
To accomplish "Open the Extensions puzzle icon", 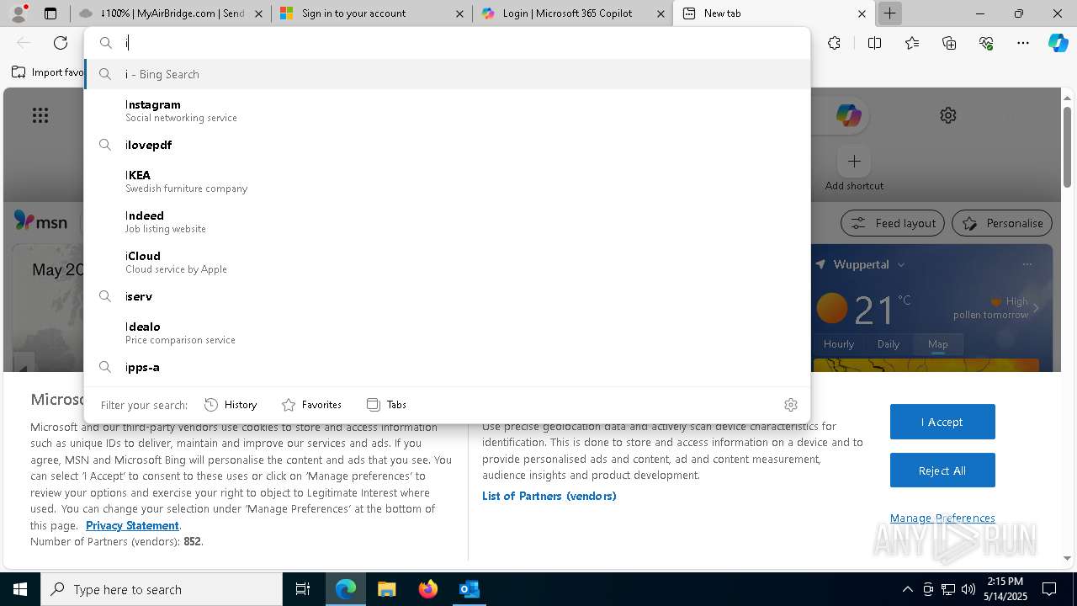I will tap(834, 43).
